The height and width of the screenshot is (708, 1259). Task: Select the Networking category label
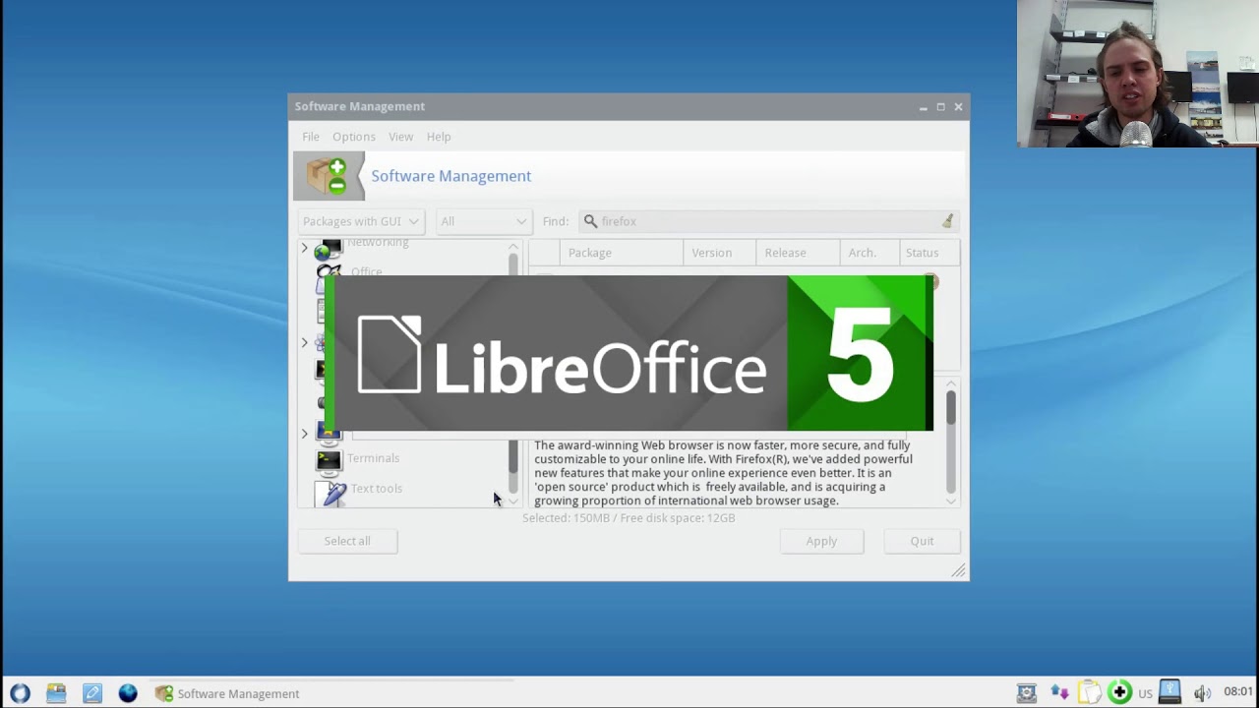click(378, 243)
